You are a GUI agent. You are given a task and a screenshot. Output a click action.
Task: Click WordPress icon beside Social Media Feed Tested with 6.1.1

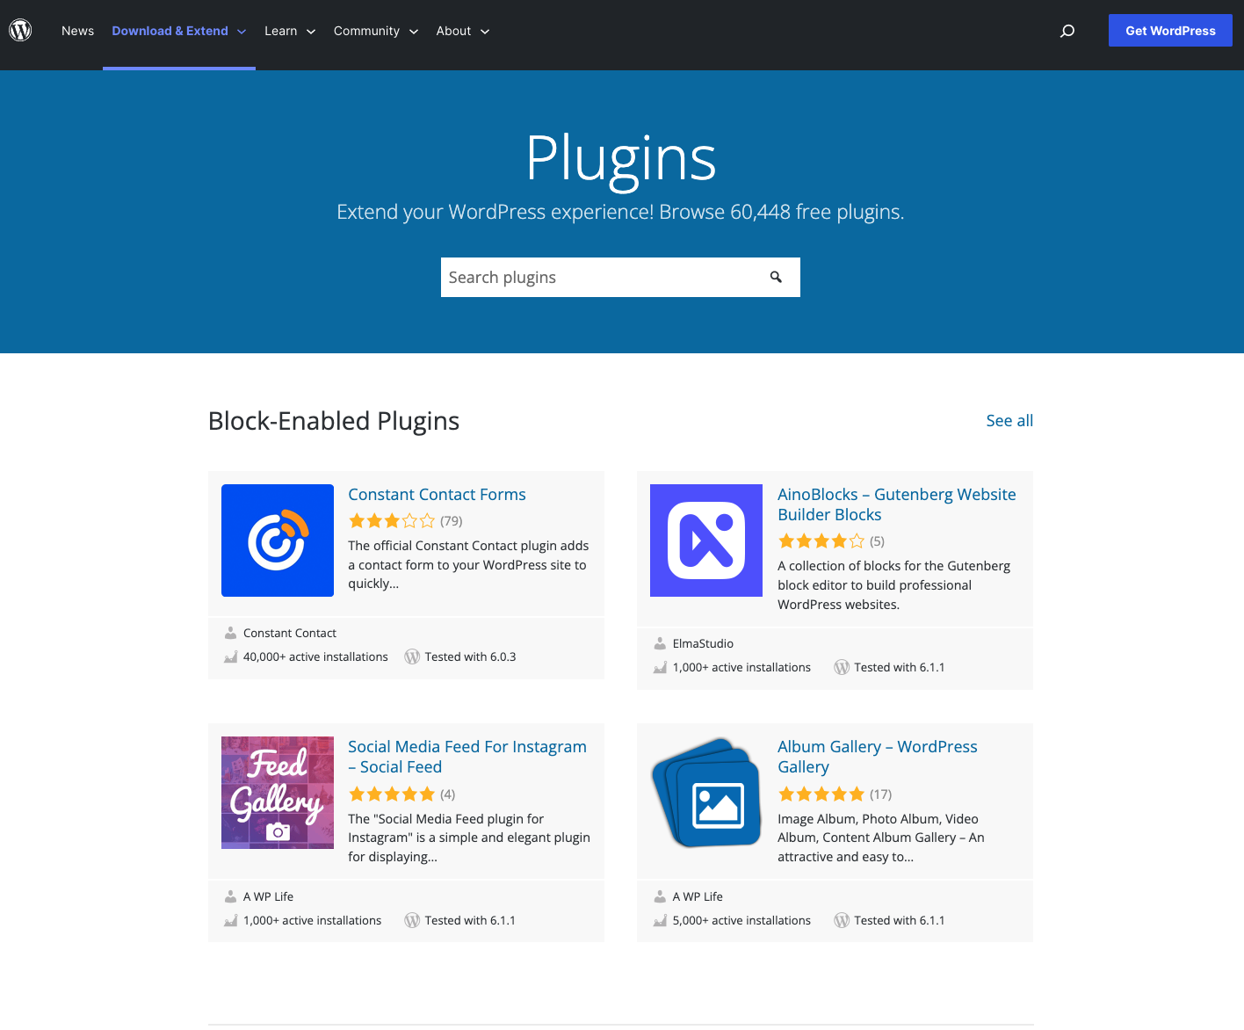coord(412,920)
